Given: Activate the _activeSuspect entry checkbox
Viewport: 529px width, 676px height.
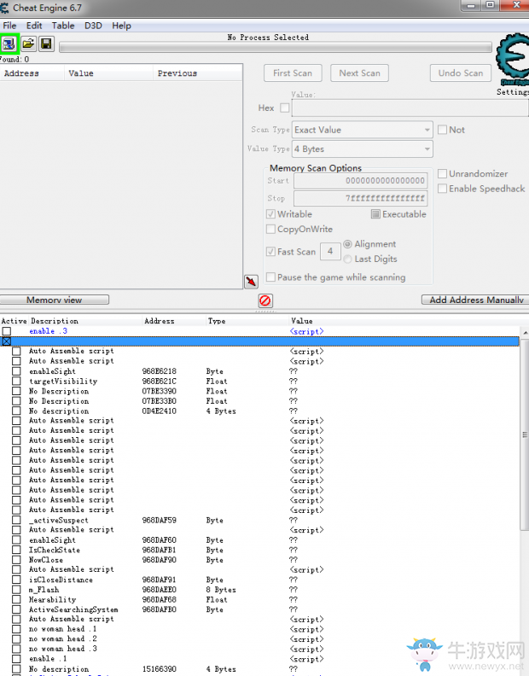Looking at the screenshot, I should 16,520.
